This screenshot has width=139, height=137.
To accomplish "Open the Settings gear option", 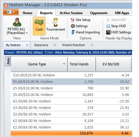I will click(x=79, y=26).
